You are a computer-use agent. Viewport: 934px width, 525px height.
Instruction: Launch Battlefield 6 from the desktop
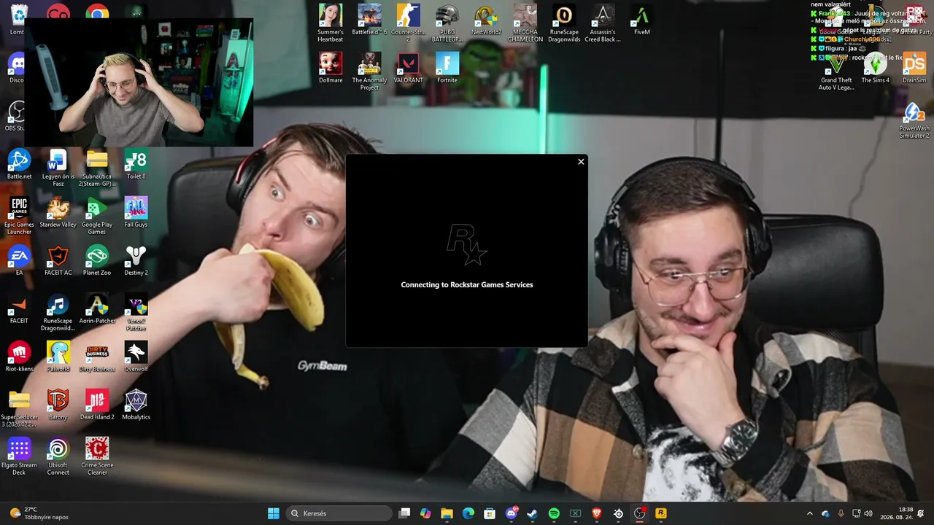pyautogui.click(x=370, y=20)
